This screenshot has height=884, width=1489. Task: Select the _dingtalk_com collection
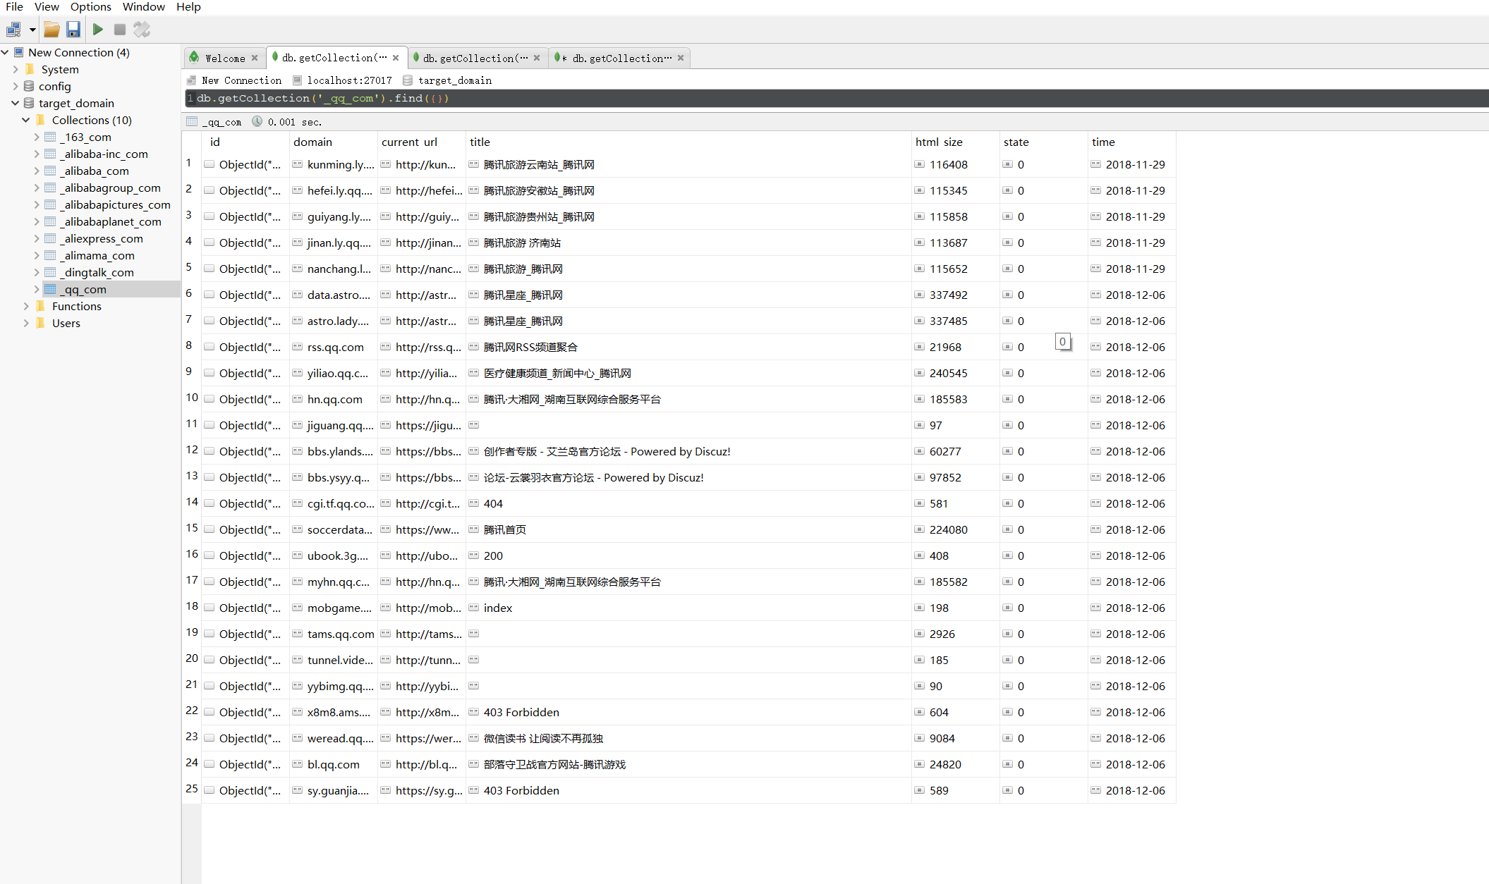[x=97, y=272]
